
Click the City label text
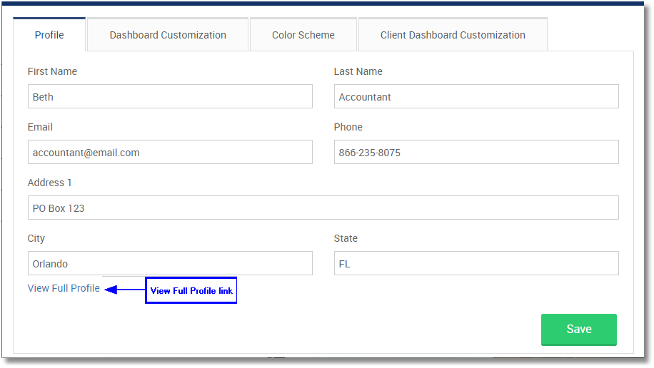tap(36, 238)
